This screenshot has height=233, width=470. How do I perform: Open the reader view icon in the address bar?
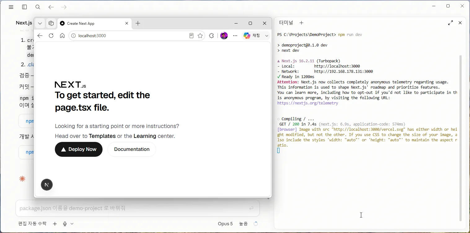click(x=191, y=36)
